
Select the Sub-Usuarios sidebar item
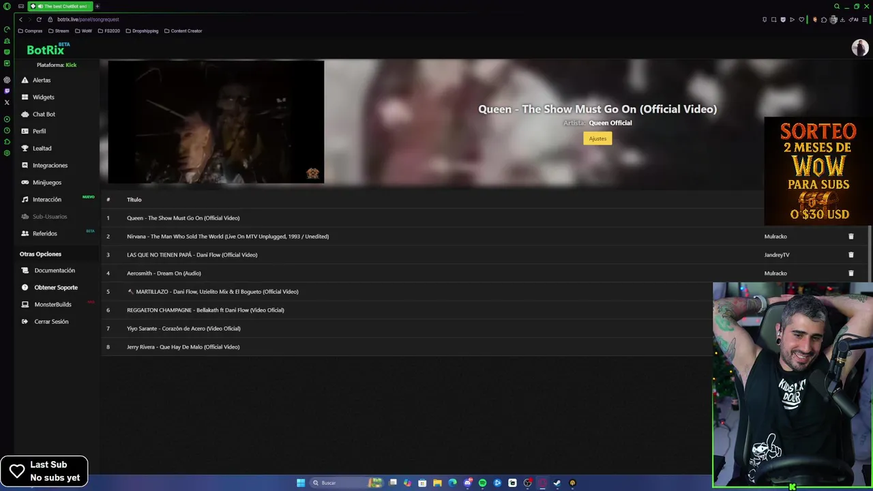[x=49, y=216]
